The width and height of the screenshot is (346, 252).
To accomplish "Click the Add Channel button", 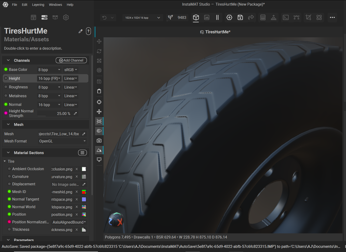I will [x=71, y=60].
